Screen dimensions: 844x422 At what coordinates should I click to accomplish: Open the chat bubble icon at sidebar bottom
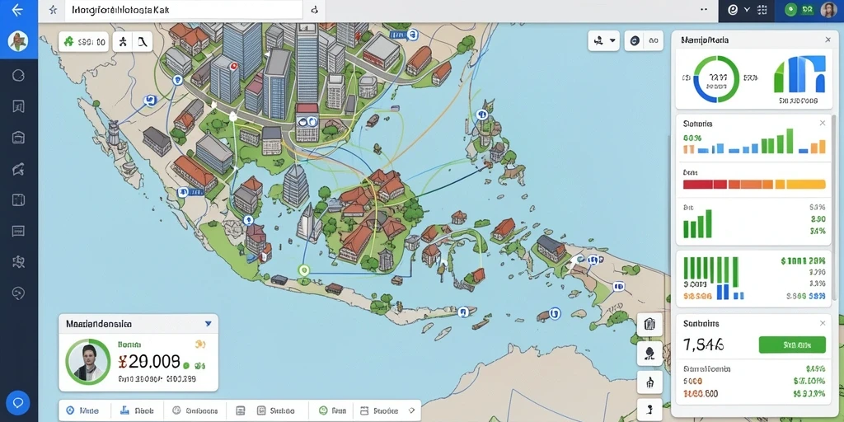(18, 402)
